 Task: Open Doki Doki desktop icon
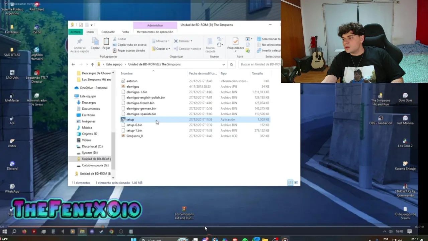pos(405,97)
